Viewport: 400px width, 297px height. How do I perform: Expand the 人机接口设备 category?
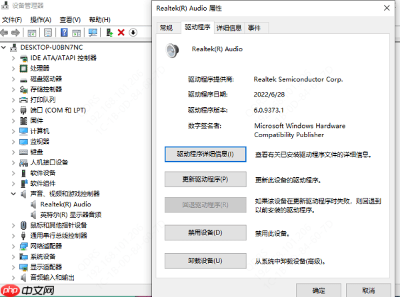(x=13, y=162)
